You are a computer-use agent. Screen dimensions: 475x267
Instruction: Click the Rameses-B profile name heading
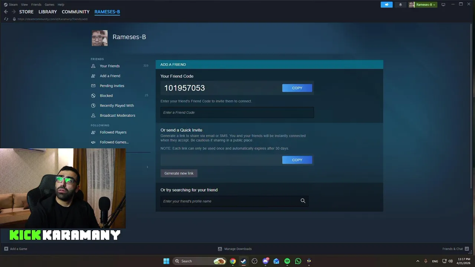click(x=129, y=37)
